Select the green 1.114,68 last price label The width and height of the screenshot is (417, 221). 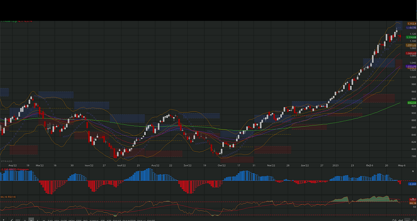(412, 37)
